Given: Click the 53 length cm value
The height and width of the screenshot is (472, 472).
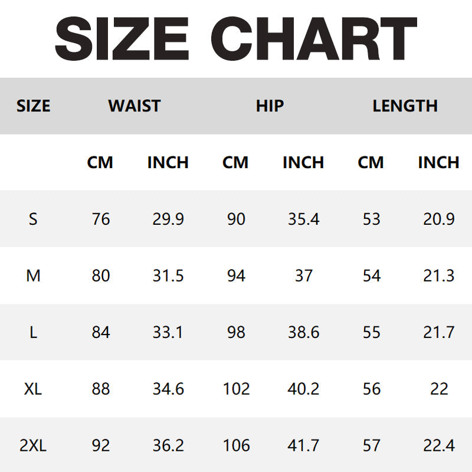Looking at the screenshot, I should [x=371, y=219].
